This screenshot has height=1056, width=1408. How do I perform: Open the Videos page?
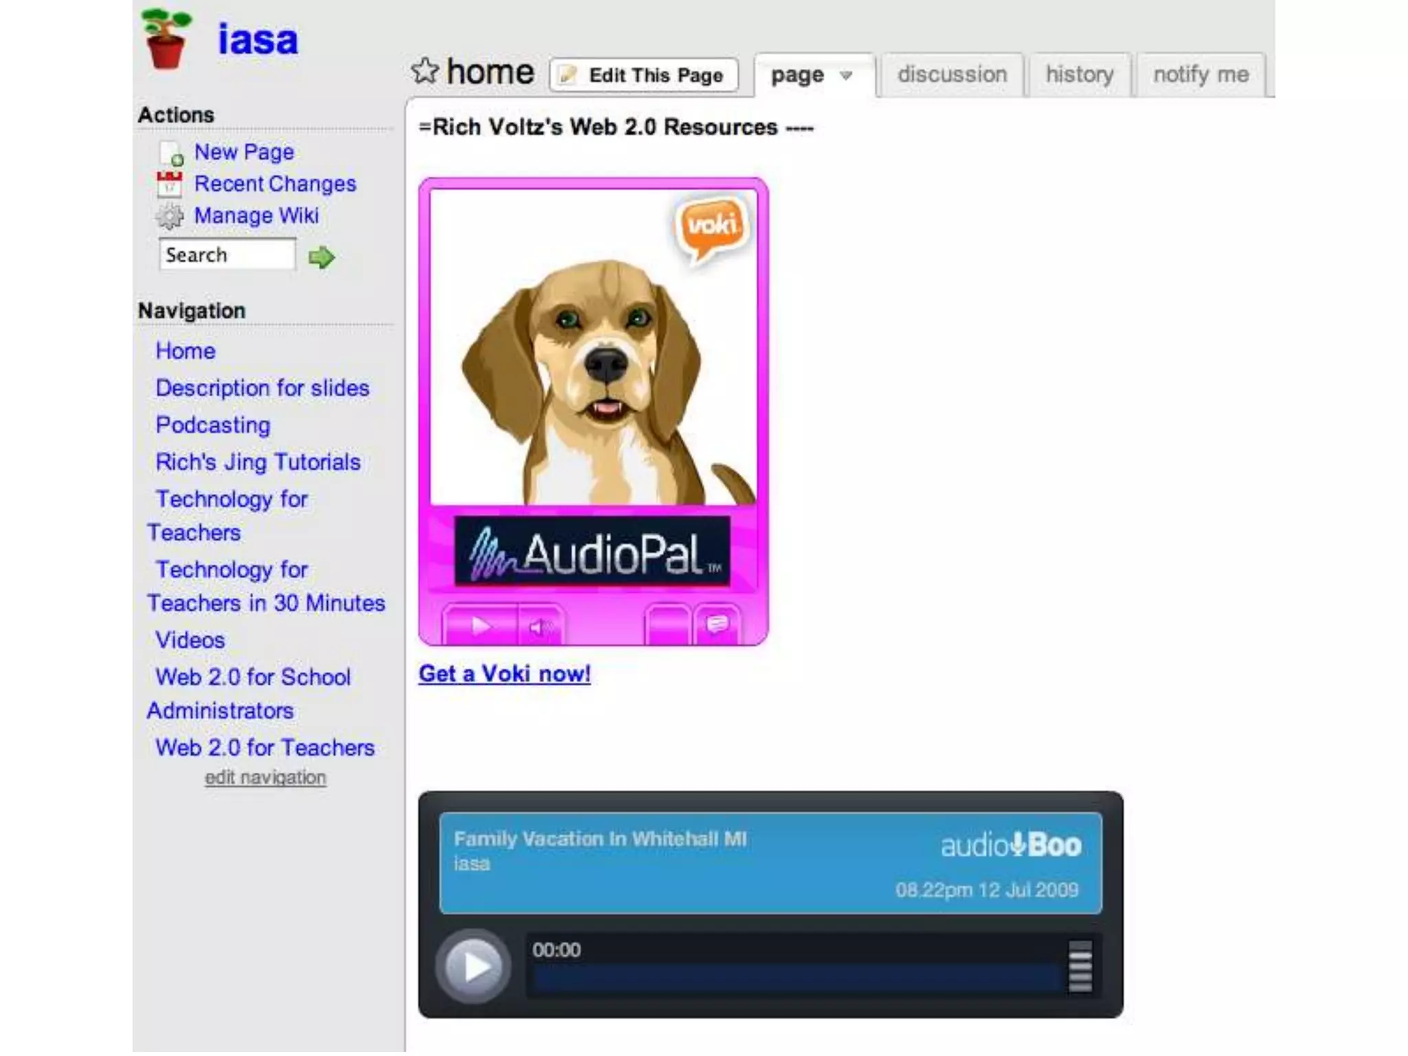190,640
